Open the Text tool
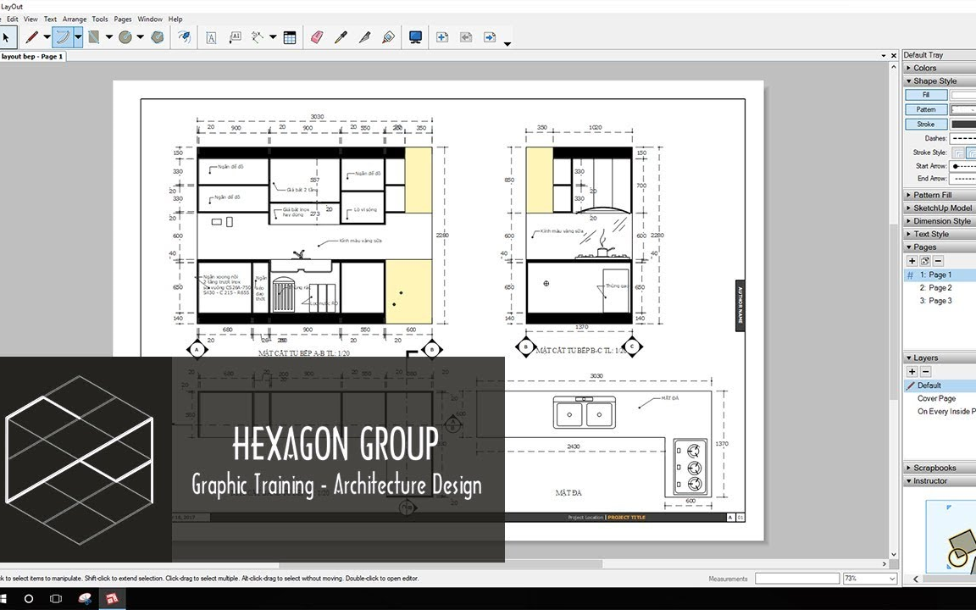The image size is (976, 610). 211,36
